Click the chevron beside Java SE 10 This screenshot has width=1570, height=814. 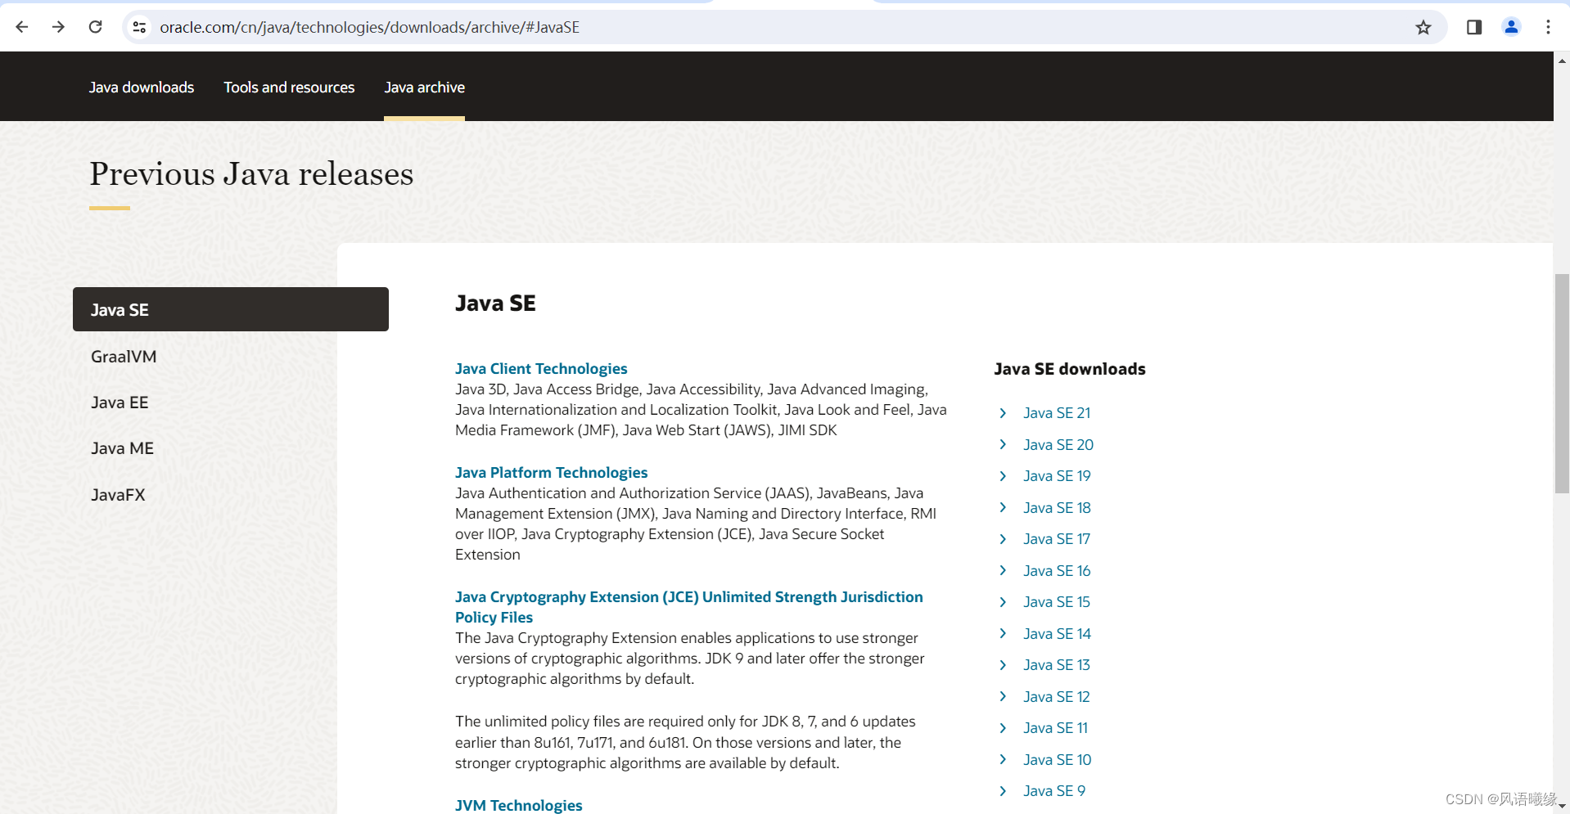1003,759
